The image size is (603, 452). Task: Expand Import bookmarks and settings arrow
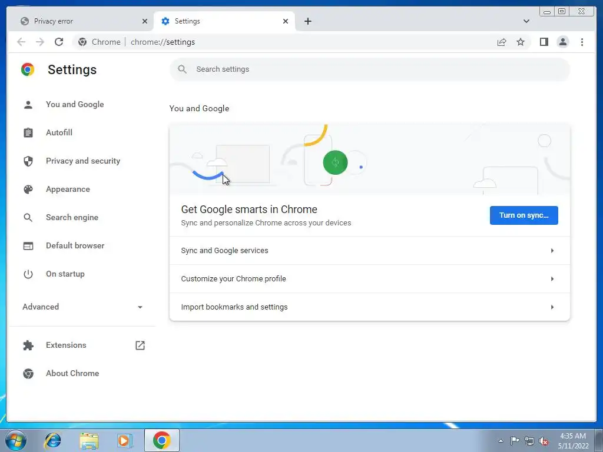[x=552, y=307]
